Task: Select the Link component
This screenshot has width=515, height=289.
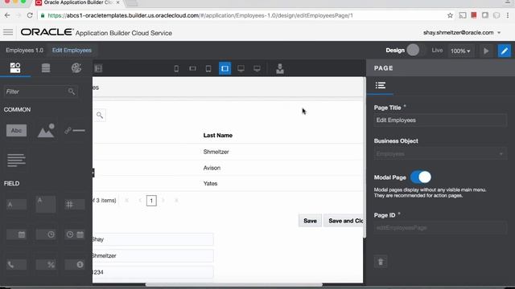Action: [75, 130]
